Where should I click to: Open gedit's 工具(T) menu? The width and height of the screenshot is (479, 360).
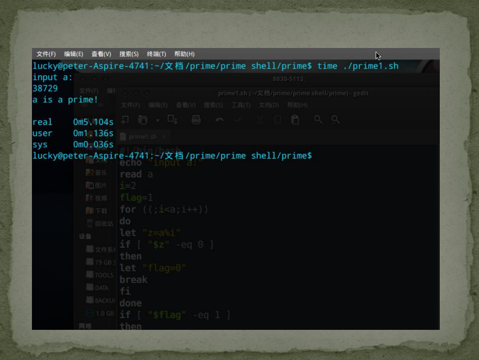[x=241, y=105]
